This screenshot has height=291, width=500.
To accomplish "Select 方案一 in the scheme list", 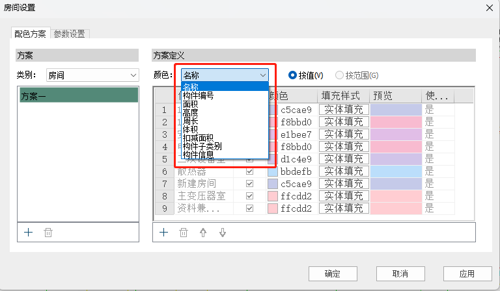I will (x=79, y=95).
